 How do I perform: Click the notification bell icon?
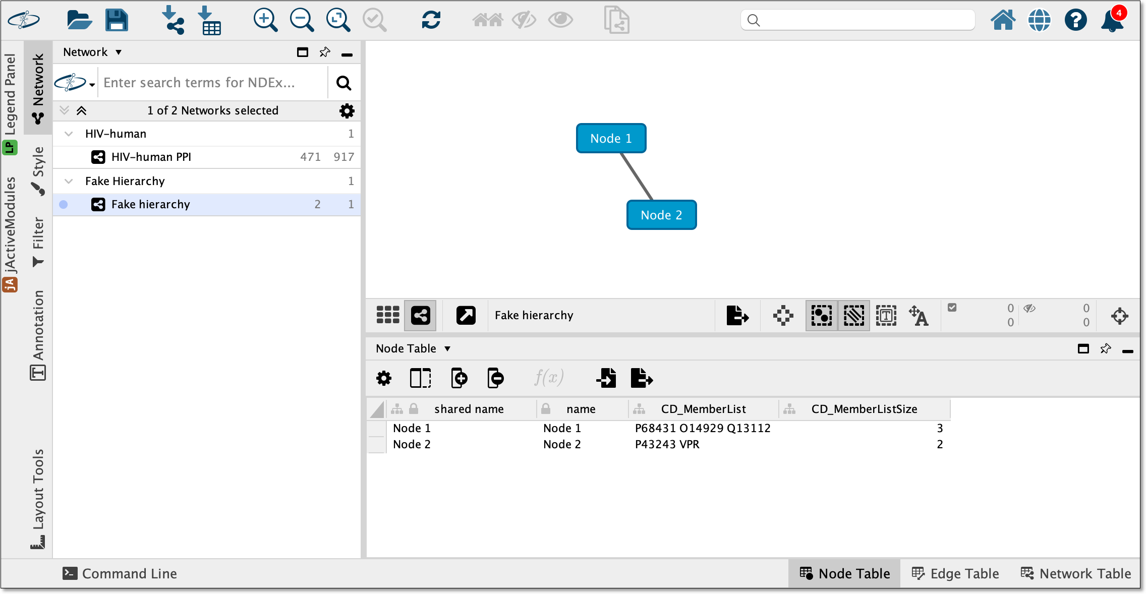1113,20
